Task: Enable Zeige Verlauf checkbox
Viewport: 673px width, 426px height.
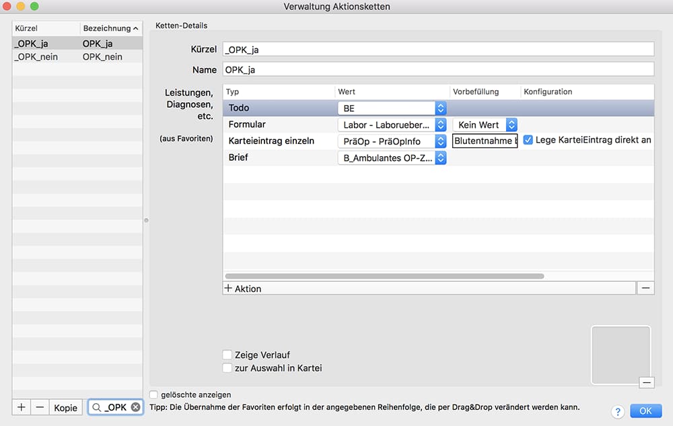Action: coord(227,355)
